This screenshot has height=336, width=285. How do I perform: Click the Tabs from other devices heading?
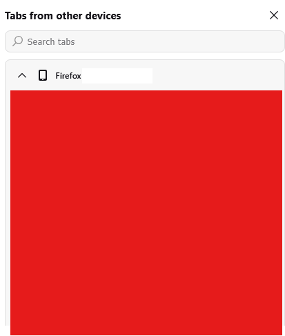coord(63,16)
